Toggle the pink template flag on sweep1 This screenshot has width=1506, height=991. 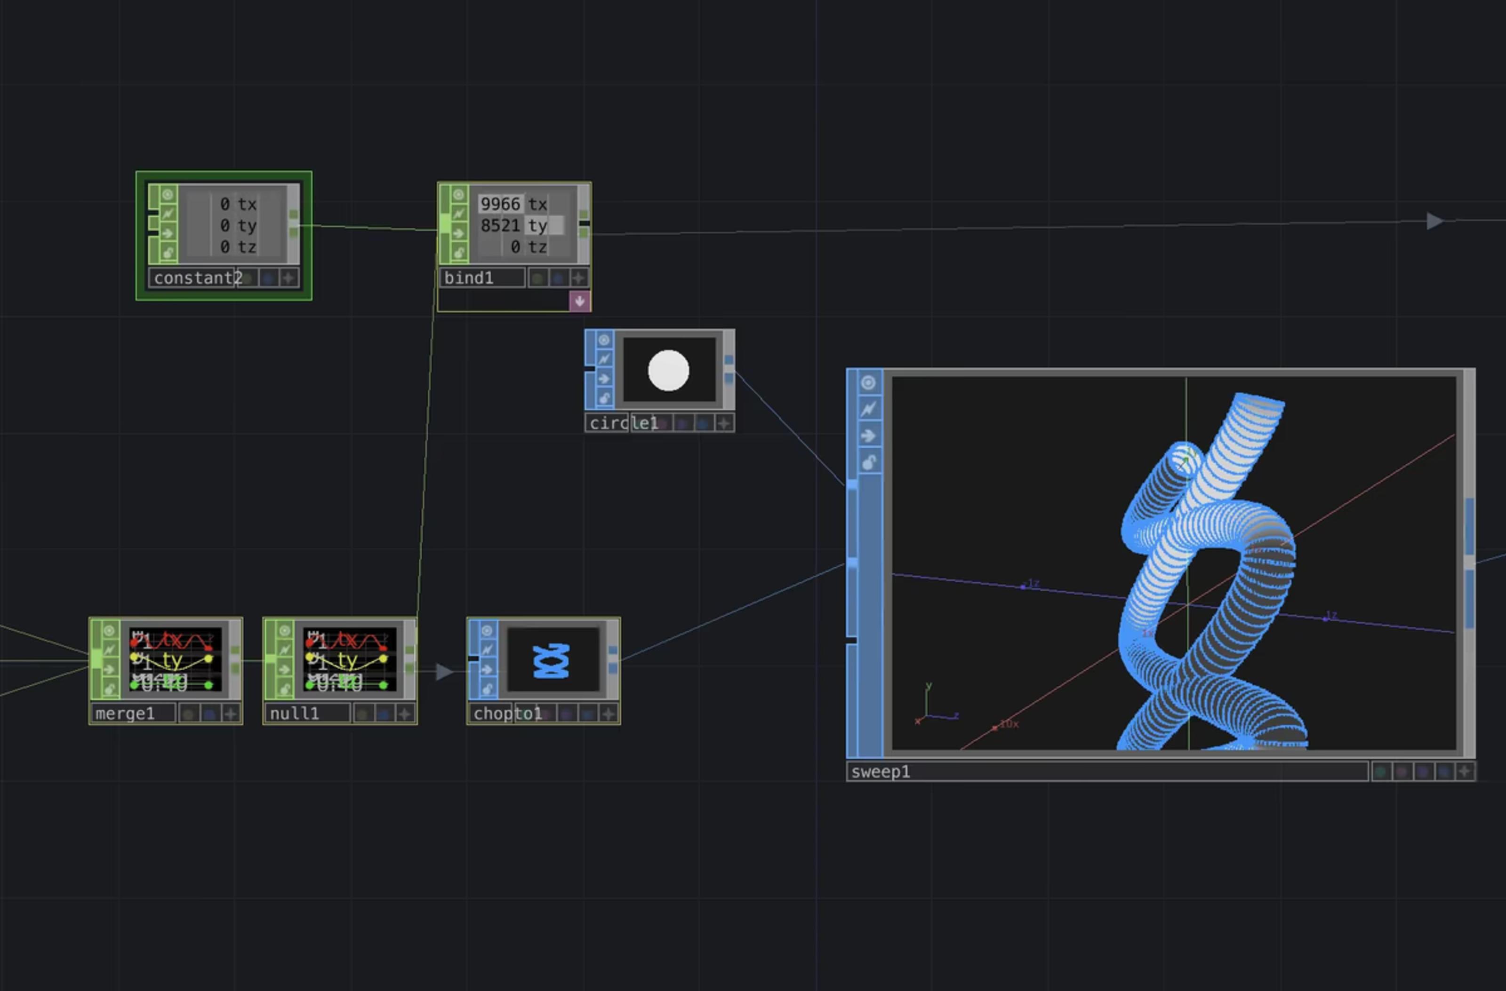point(1402,771)
